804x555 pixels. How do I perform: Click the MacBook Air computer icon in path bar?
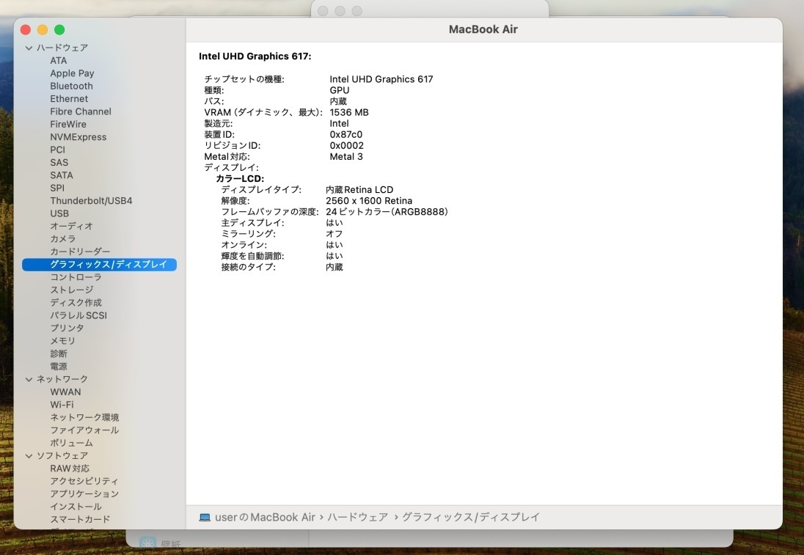pyautogui.click(x=205, y=517)
